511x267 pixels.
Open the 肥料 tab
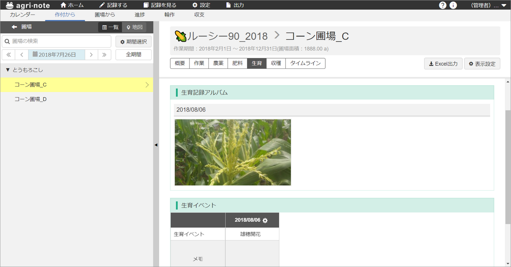237,63
